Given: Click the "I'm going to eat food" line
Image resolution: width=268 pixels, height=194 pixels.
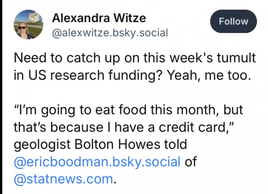Looking at the screenshot, I should pos(128,111).
